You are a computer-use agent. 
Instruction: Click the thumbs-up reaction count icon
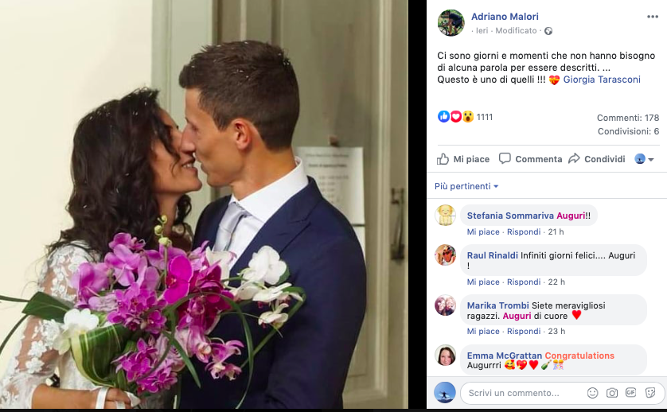[x=443, y=116]
